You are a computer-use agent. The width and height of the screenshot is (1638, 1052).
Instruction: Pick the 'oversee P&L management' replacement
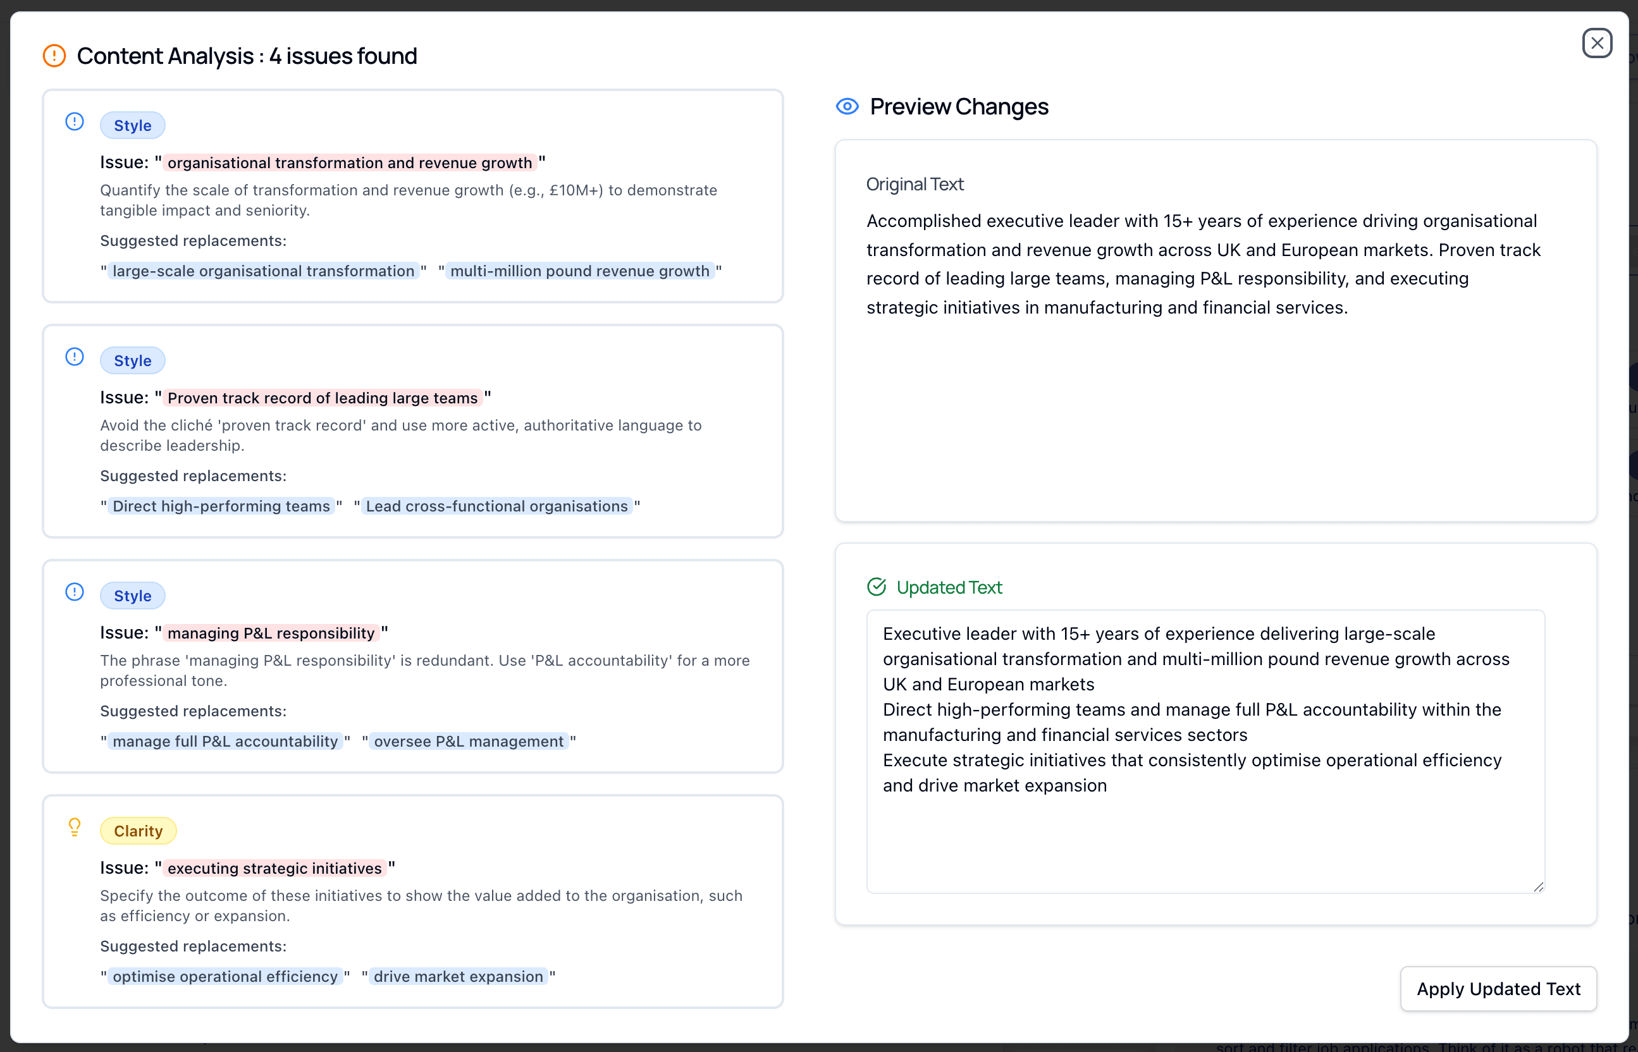click(469, 740)
